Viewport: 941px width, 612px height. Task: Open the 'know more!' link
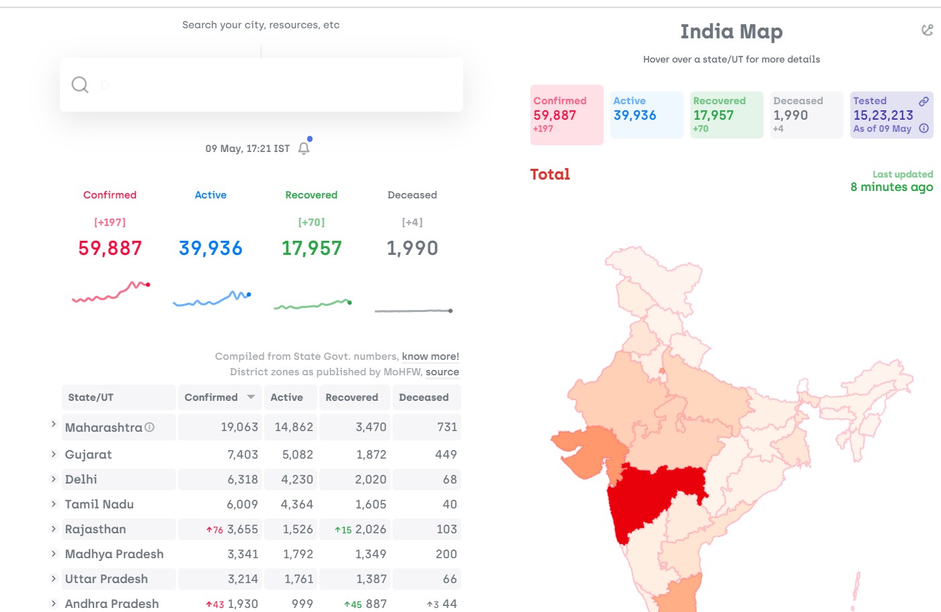430,356
